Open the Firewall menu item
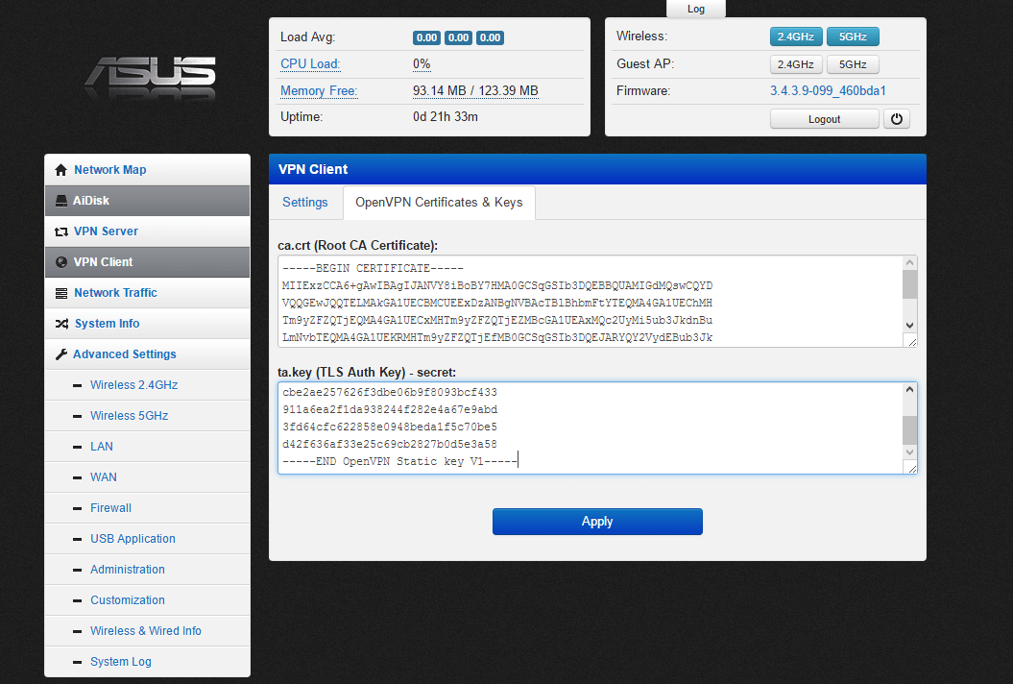1013x684 pixels. 110,508
